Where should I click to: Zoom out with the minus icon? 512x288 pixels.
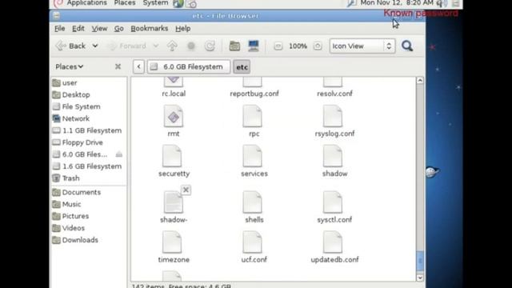[278, 46]
